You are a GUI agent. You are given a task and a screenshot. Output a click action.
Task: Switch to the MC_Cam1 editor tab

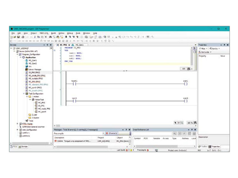coord(79,45)
